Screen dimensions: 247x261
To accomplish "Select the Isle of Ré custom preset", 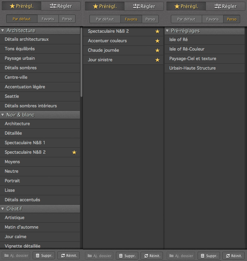I will point(204,40).
